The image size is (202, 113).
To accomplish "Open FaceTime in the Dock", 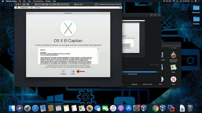I will coord(105,108).
